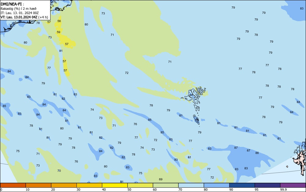Click the 0 legend tick label
306x192 pixels.
[x=1, y=190]
